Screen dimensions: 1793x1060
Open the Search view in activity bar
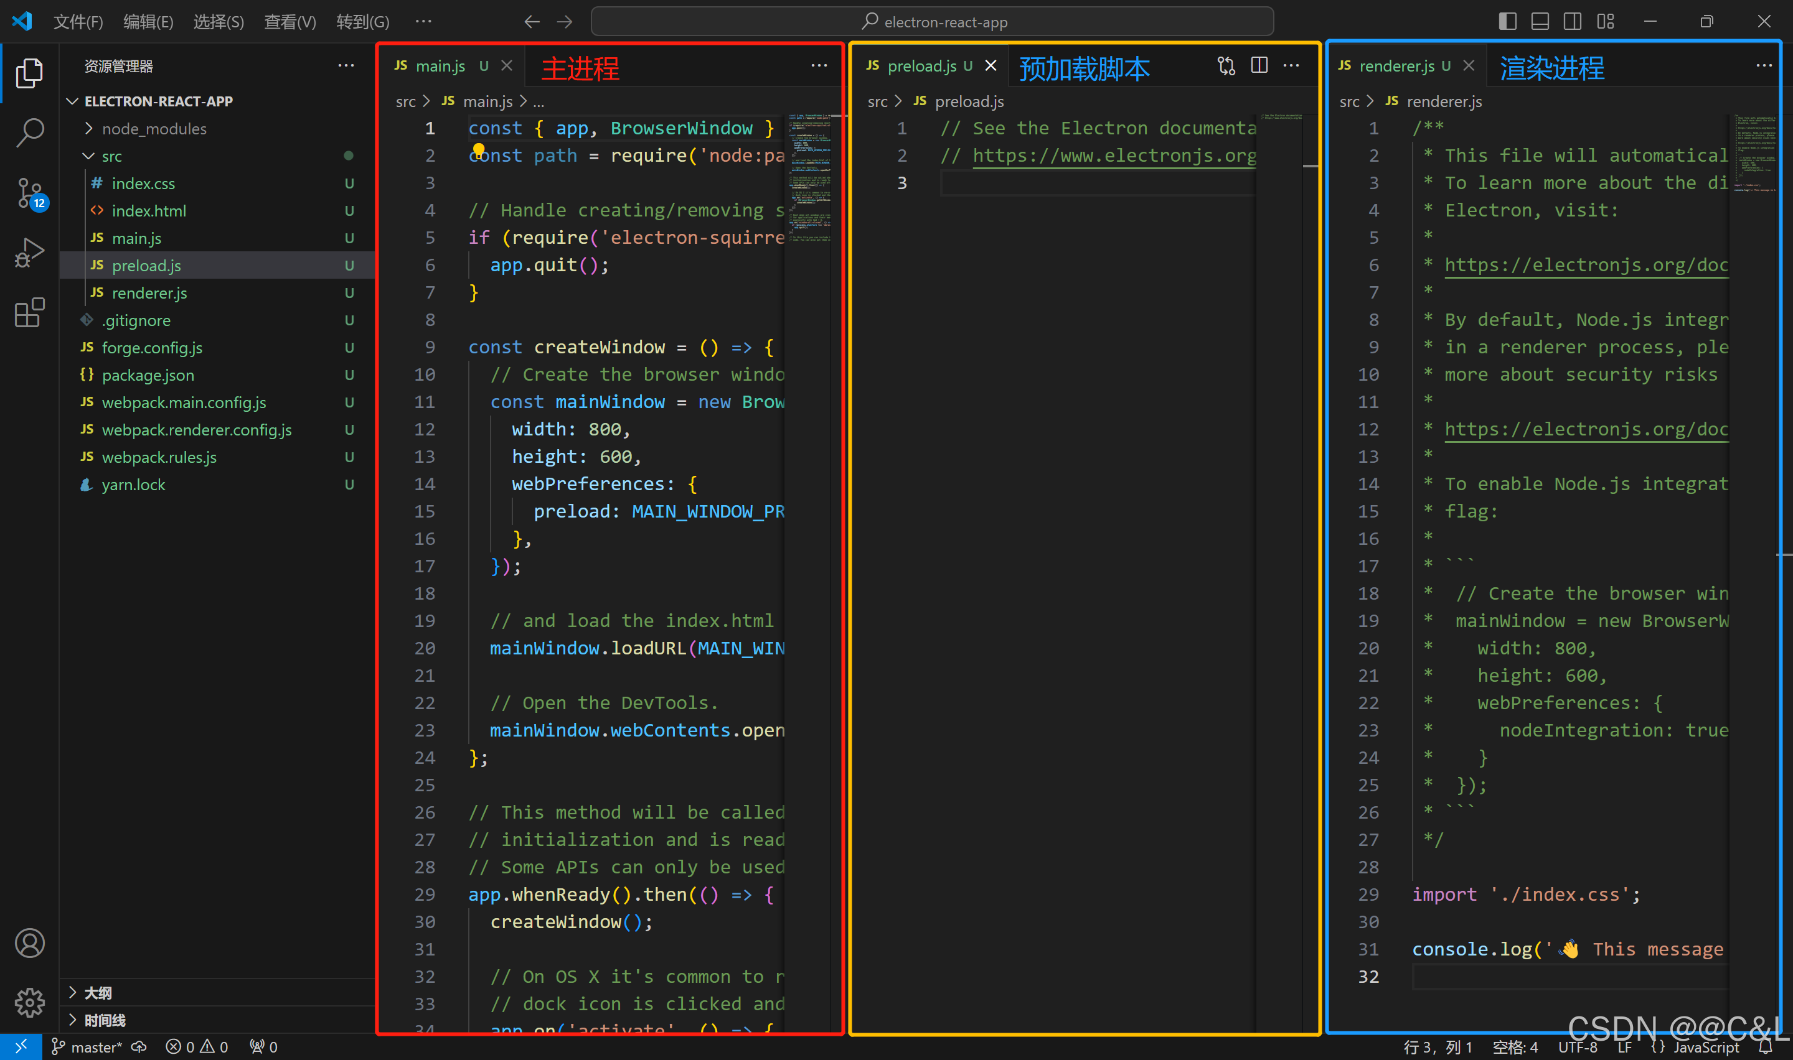[29, 132]
